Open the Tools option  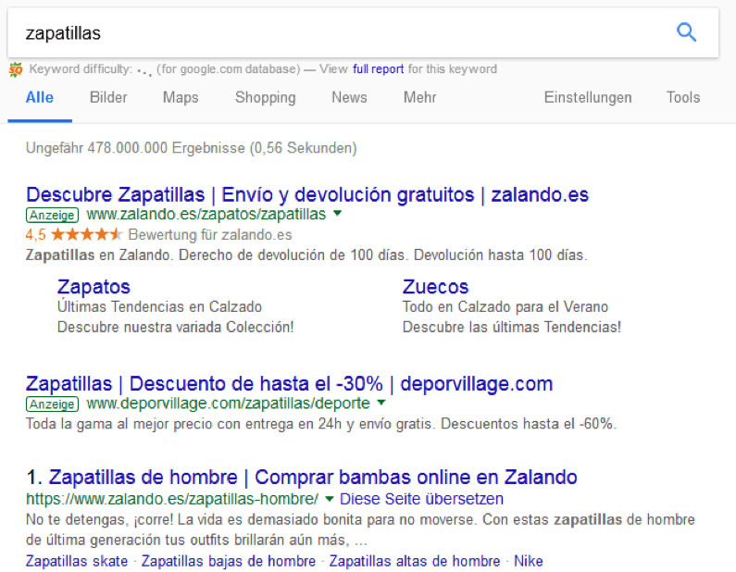[683, 97]
